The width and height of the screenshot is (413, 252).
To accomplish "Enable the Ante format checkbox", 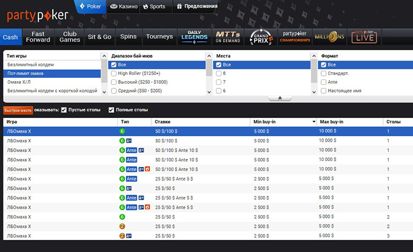I will click(324, 82).
